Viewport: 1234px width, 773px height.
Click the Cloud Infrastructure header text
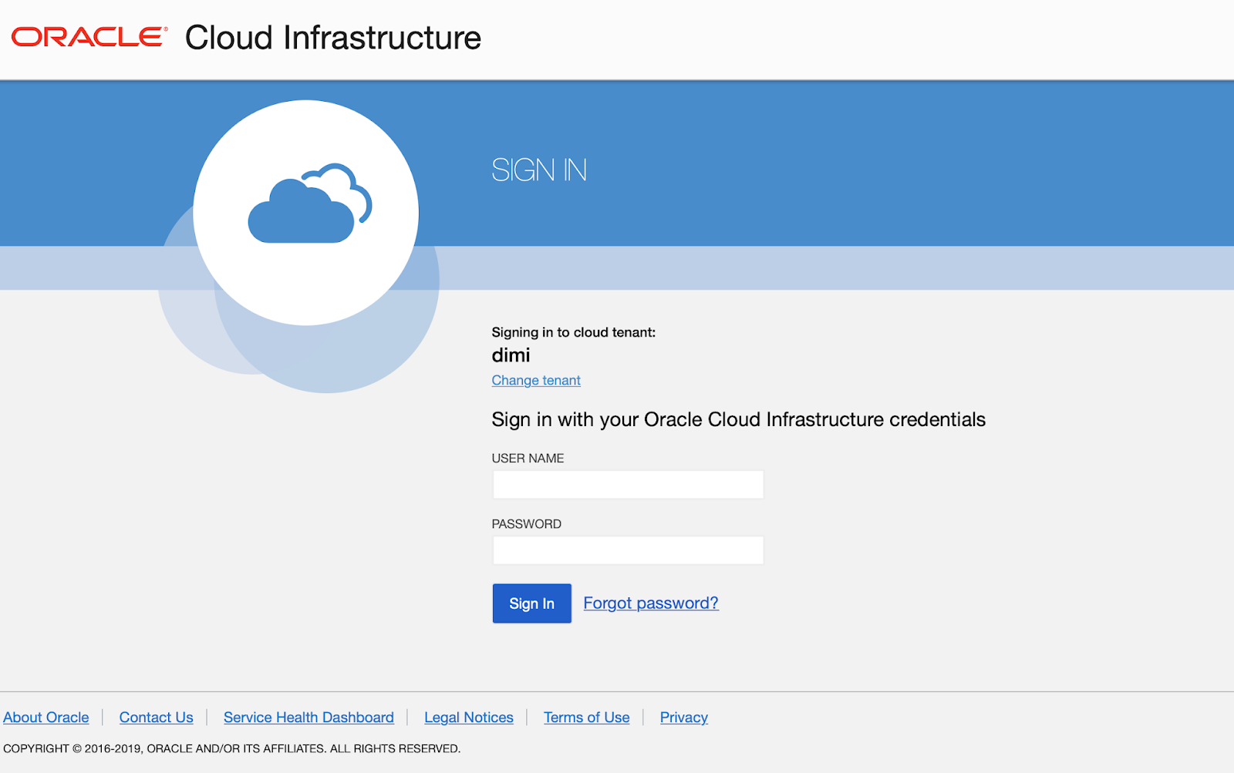pyautogui.click(x=332, y=37)
